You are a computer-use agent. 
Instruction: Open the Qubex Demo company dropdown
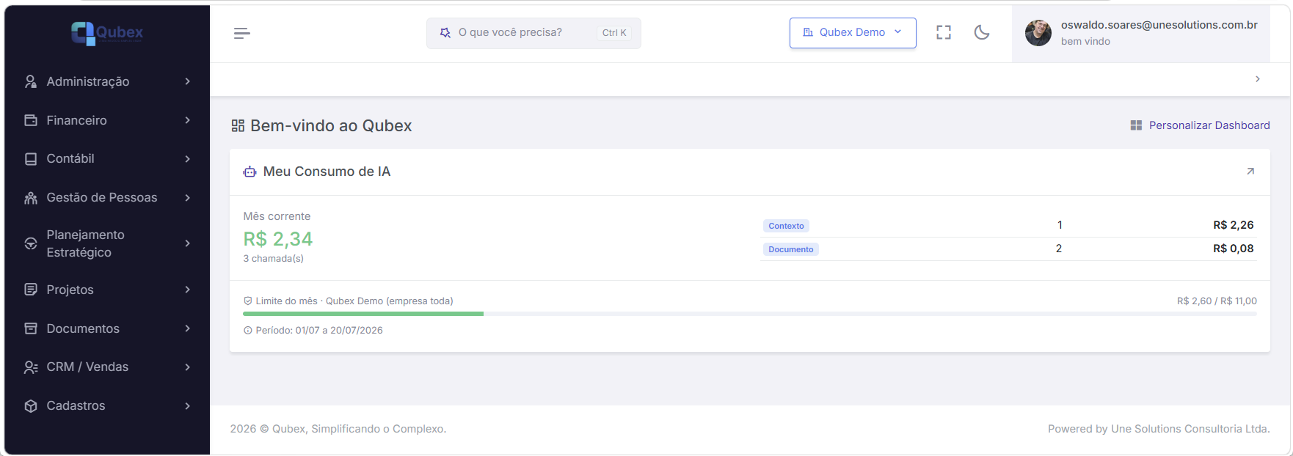click(x=853, y=33)
